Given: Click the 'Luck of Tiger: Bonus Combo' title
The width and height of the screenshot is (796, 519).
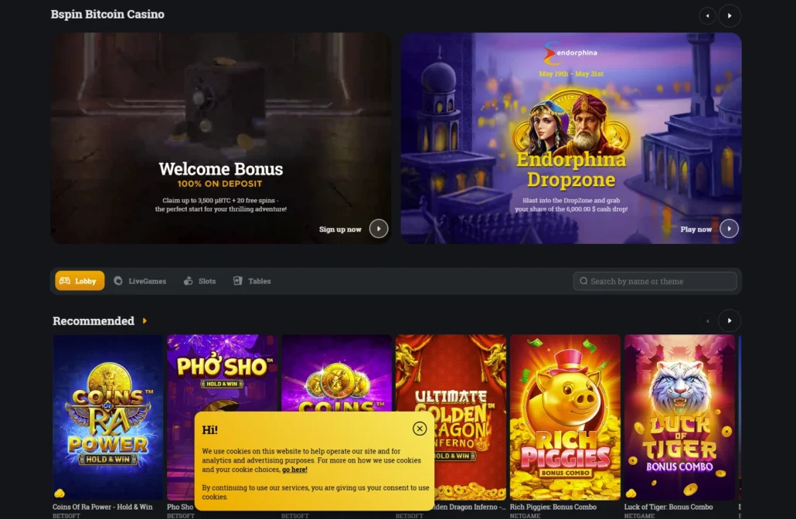Looking at the screenshot, I should pyautogui.click(x=668, y=507).
